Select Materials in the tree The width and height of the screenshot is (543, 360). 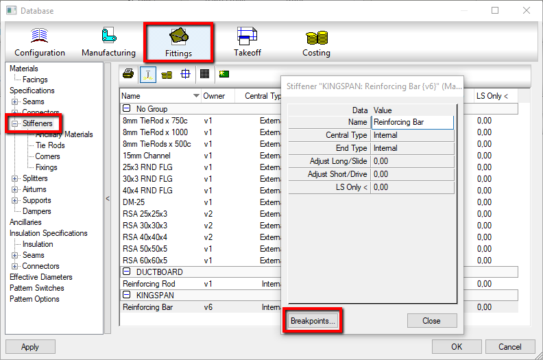point(24,69)
